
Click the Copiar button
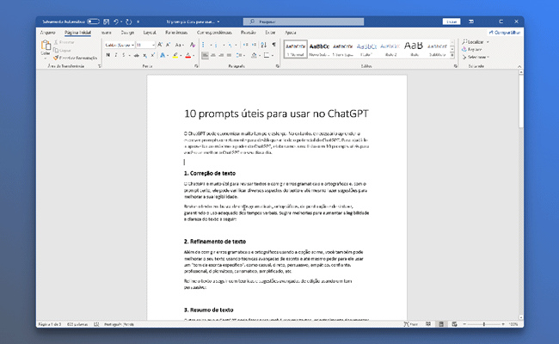coord(63,50)
